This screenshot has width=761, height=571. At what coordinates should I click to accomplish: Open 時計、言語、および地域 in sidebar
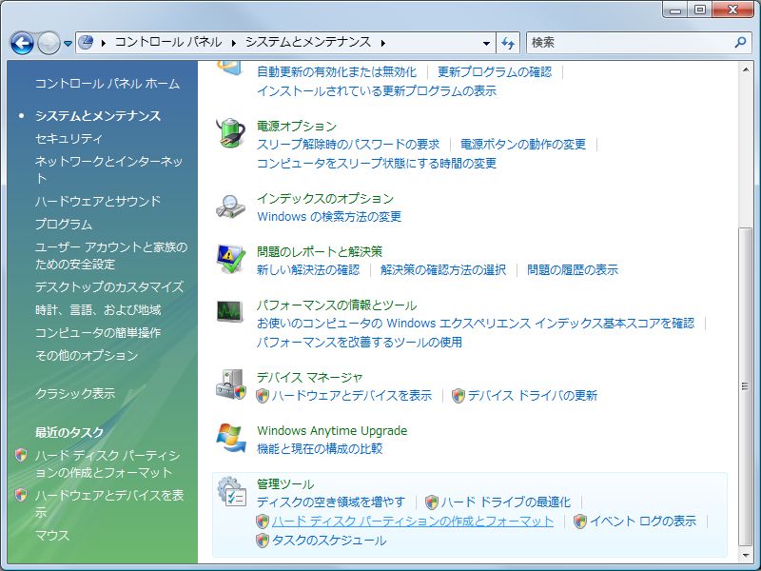[98, 310]
